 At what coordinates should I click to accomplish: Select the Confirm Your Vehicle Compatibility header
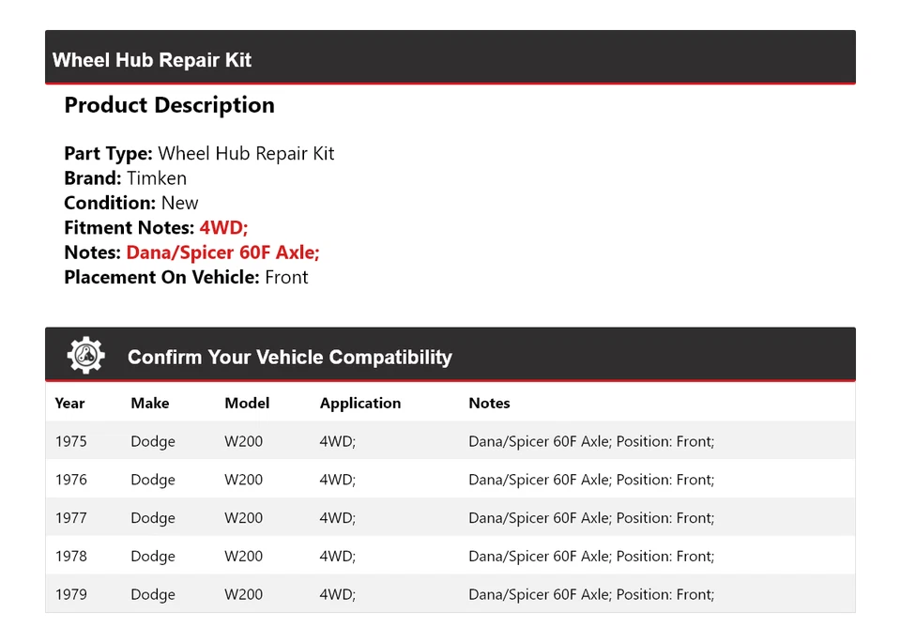289,358
